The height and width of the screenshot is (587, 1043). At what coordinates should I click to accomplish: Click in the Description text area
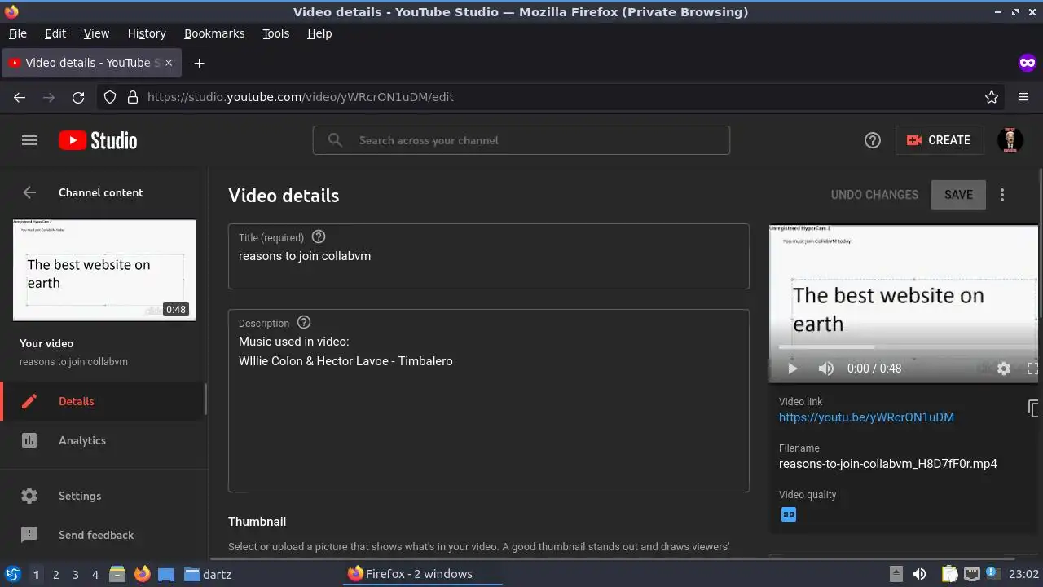pos(489,400)
